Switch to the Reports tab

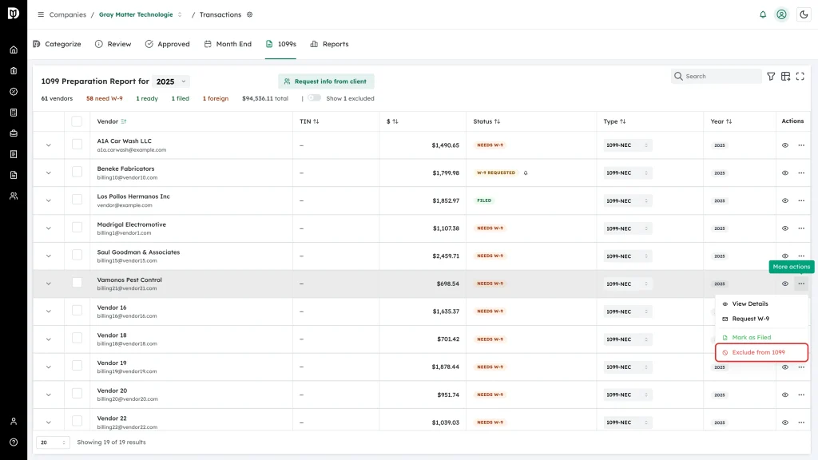[329, 44]
